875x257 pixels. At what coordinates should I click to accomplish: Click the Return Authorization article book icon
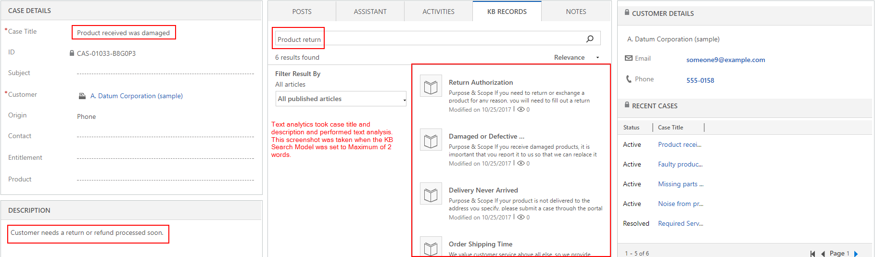tap(431, 87)
